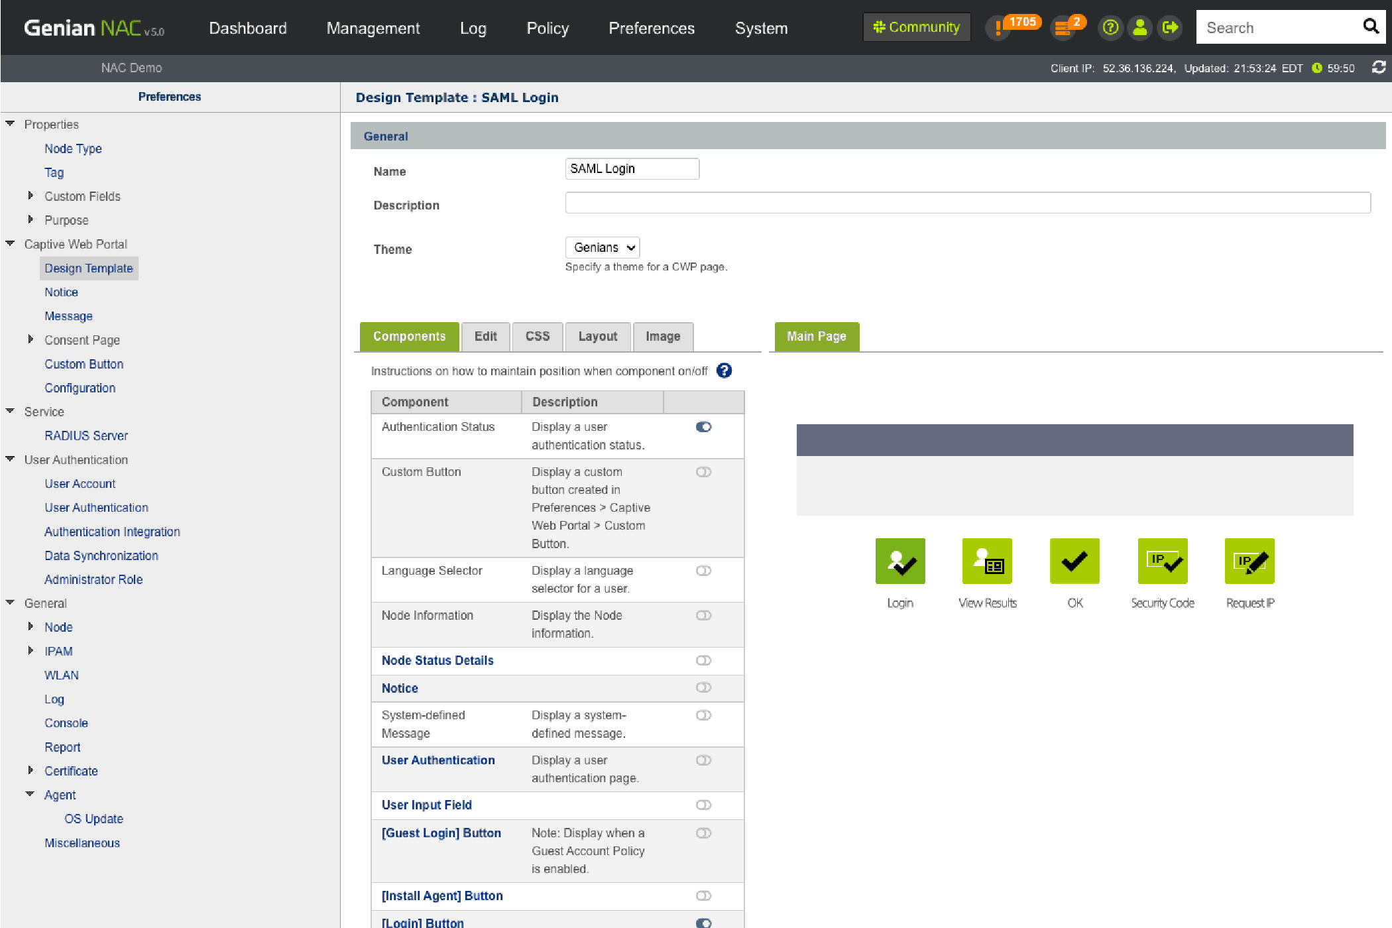
Task: Turn on the Node Information toggle
Action: (x=703, y=616)
